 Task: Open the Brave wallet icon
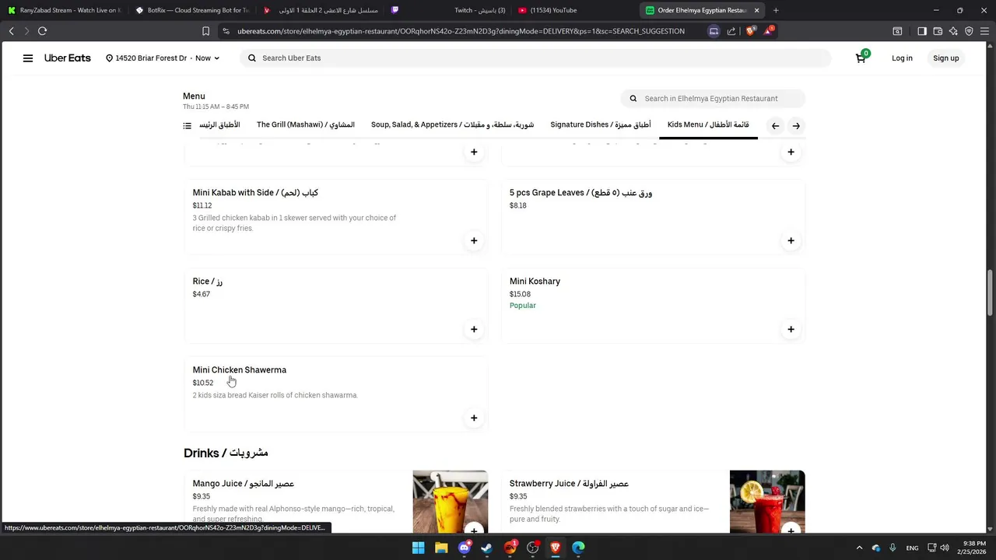point(938,31)
